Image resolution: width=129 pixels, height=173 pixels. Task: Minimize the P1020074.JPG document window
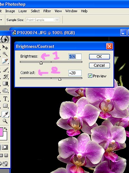pos(123,33)
